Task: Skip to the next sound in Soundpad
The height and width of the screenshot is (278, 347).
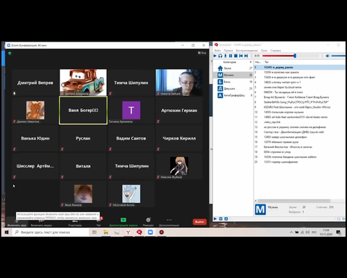Action: (246, 56)
